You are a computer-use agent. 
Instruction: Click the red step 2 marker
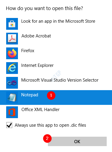(x=47, y=138)
